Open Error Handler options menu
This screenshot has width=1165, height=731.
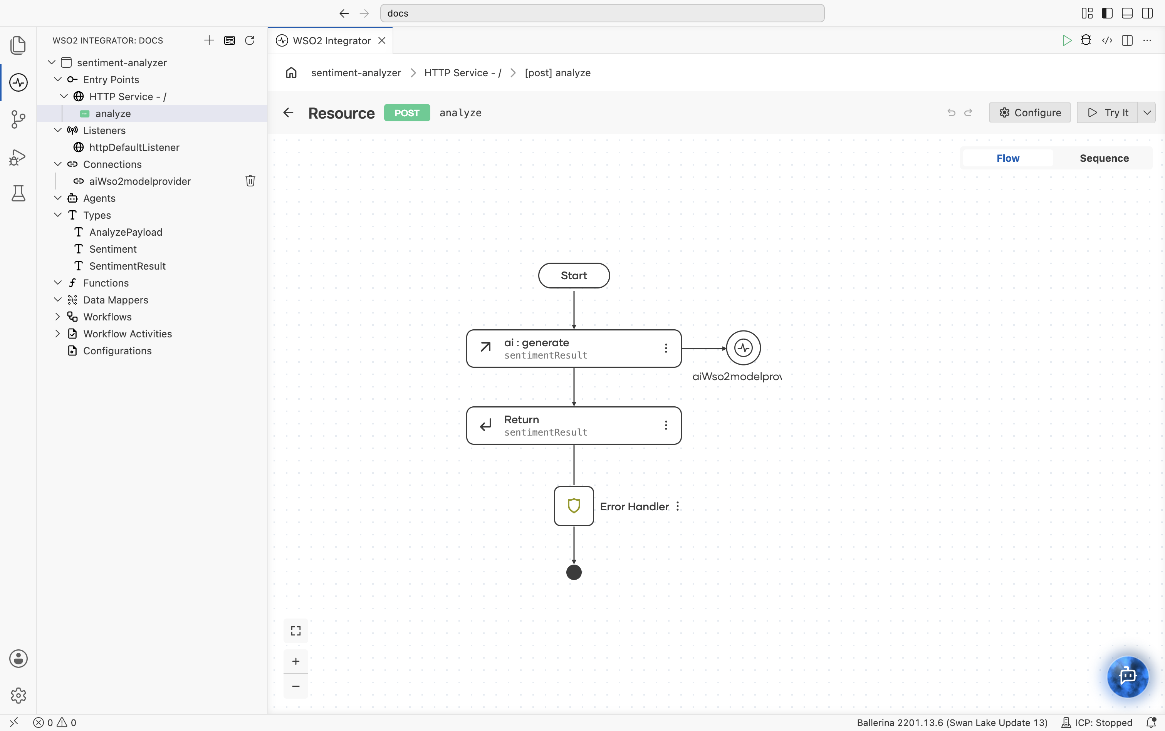point(678,506)
